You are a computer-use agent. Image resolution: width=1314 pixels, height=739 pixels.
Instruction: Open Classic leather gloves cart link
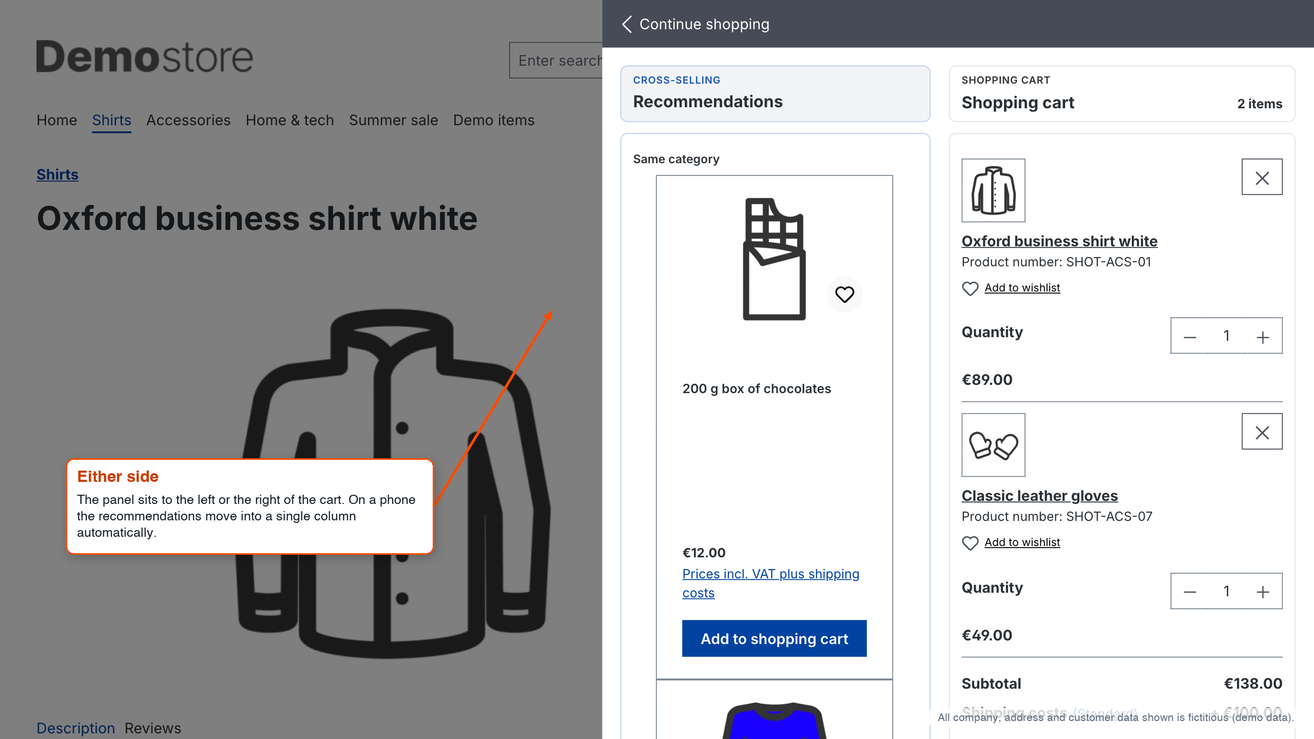click(x=1039, y=496)
